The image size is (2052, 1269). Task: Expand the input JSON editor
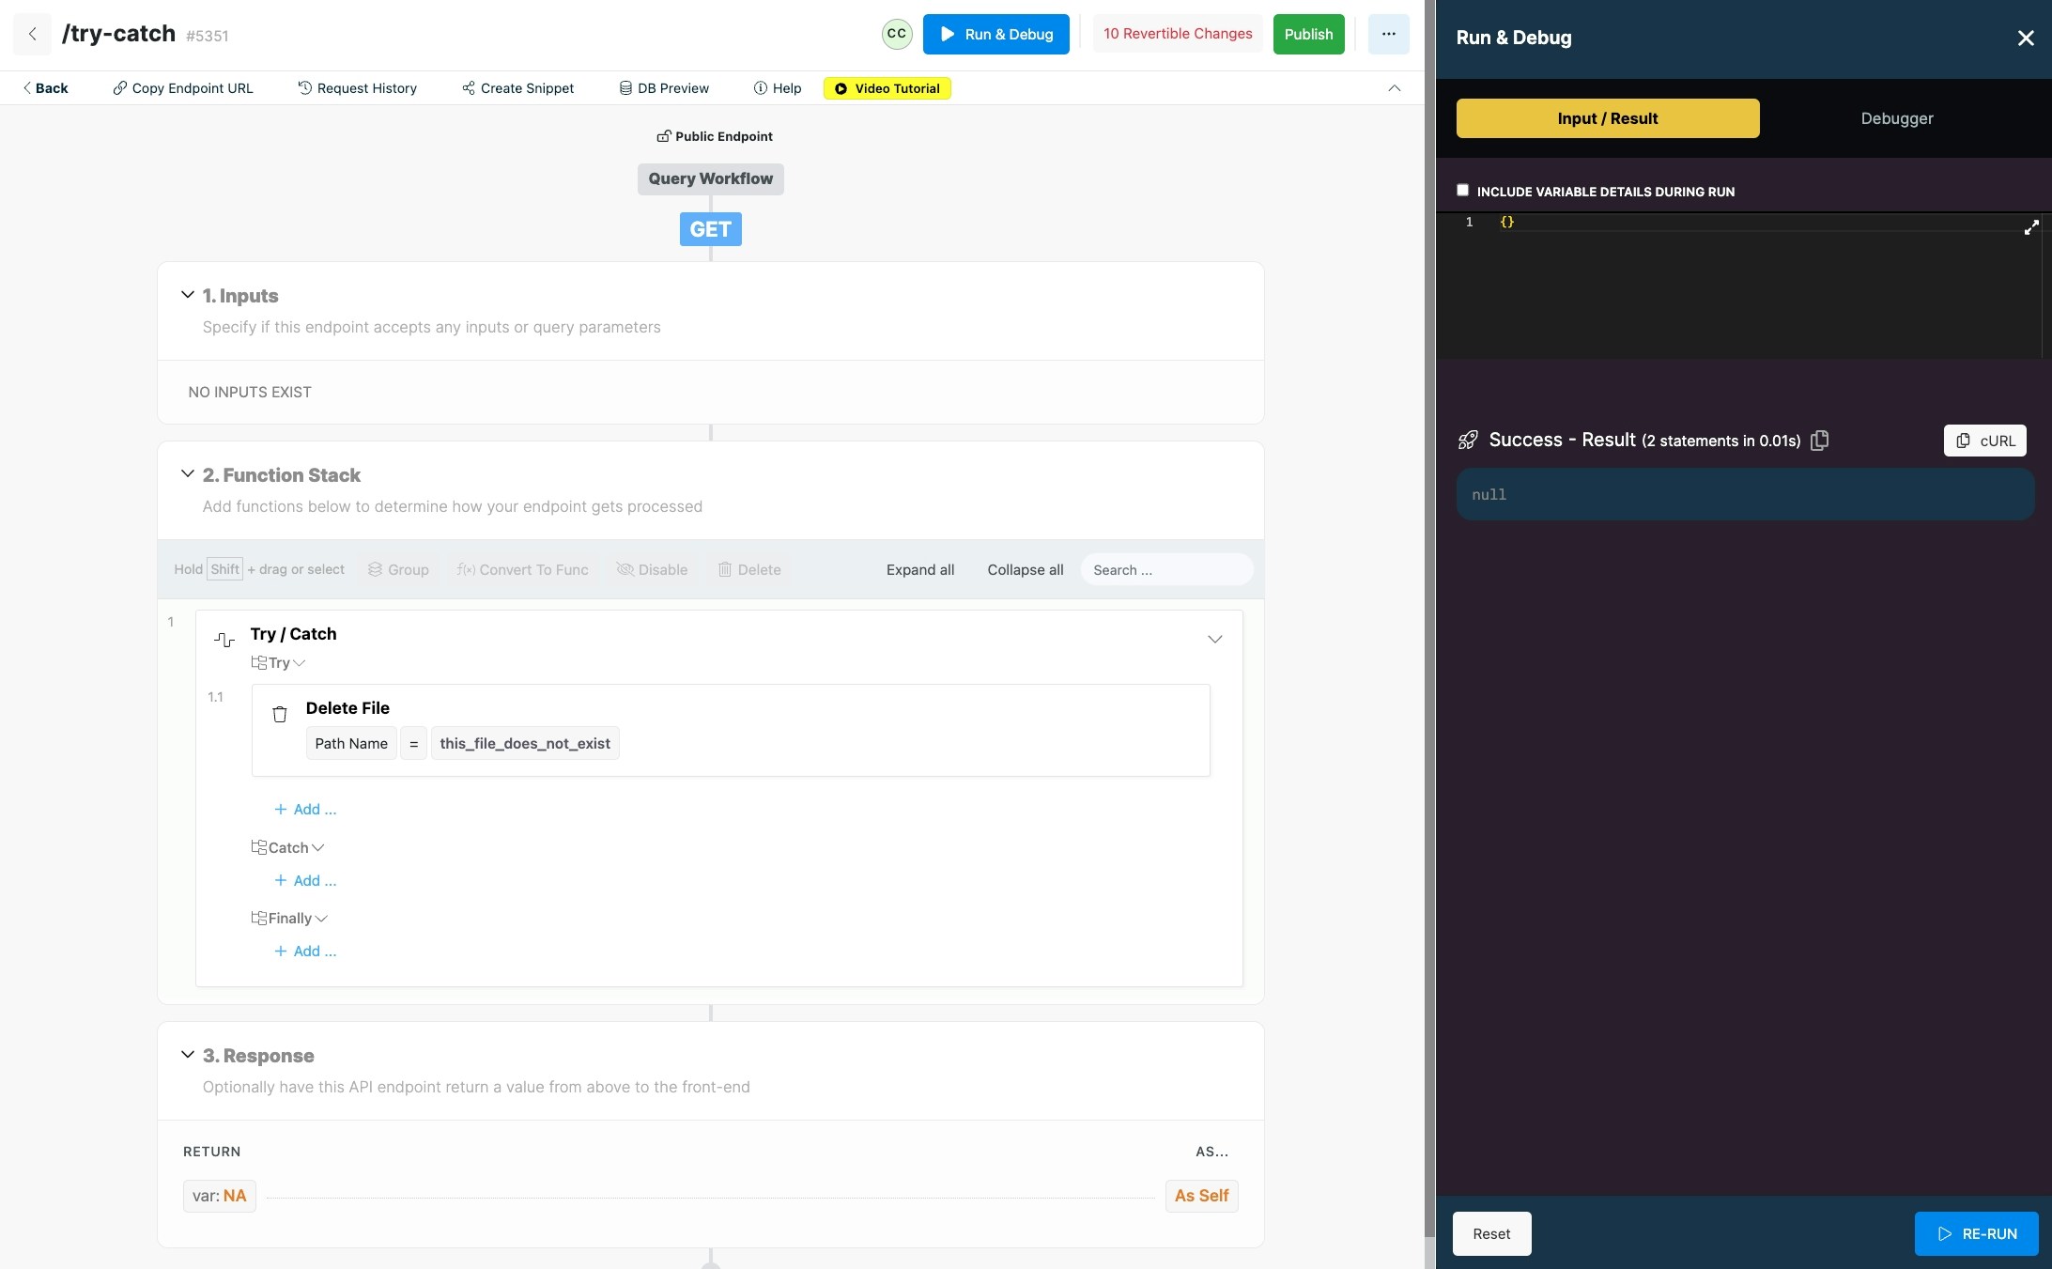(2030, 227)
